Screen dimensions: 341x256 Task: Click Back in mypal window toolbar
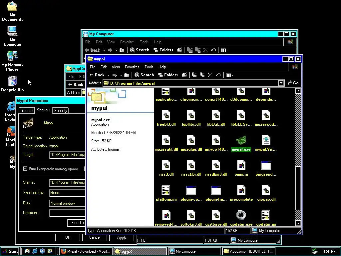(97, 75)
